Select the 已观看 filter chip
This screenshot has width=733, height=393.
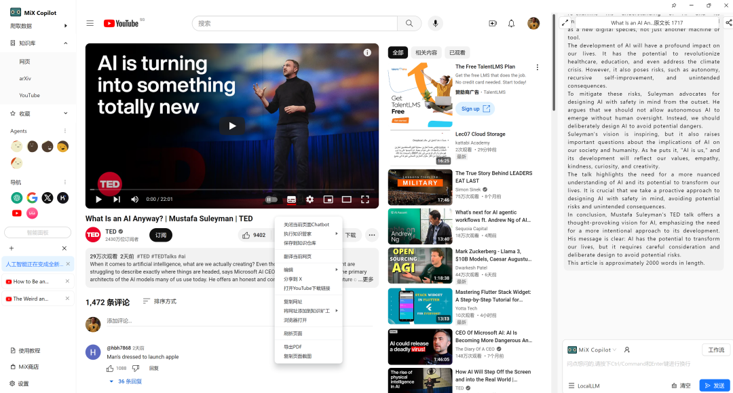tap(457, 53)
